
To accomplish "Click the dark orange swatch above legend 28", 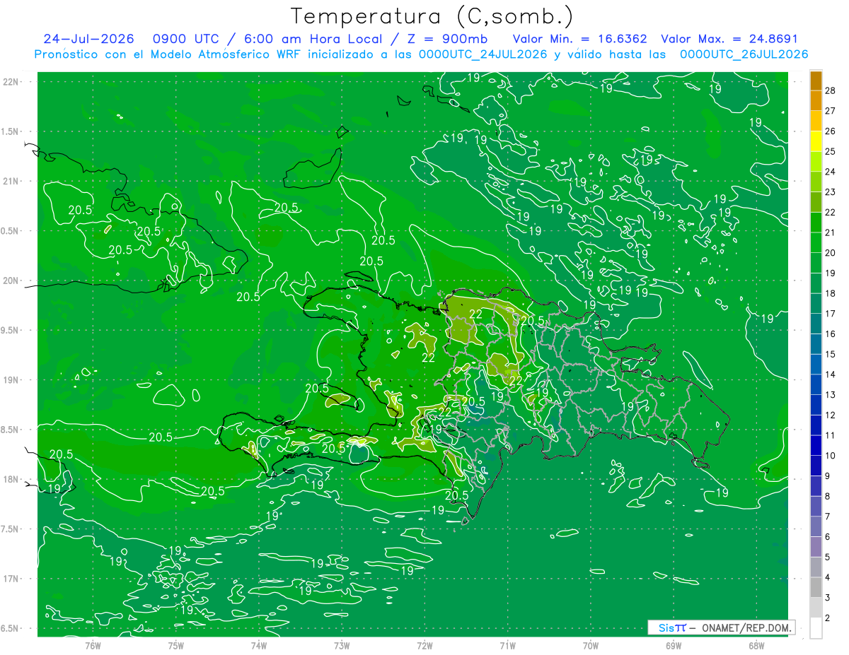I will pyautogui.click(x=816, y=81).
